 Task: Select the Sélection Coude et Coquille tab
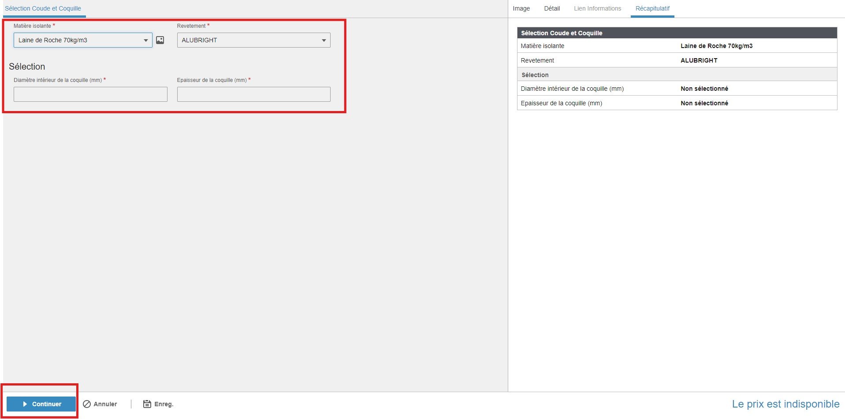point(44,8)
